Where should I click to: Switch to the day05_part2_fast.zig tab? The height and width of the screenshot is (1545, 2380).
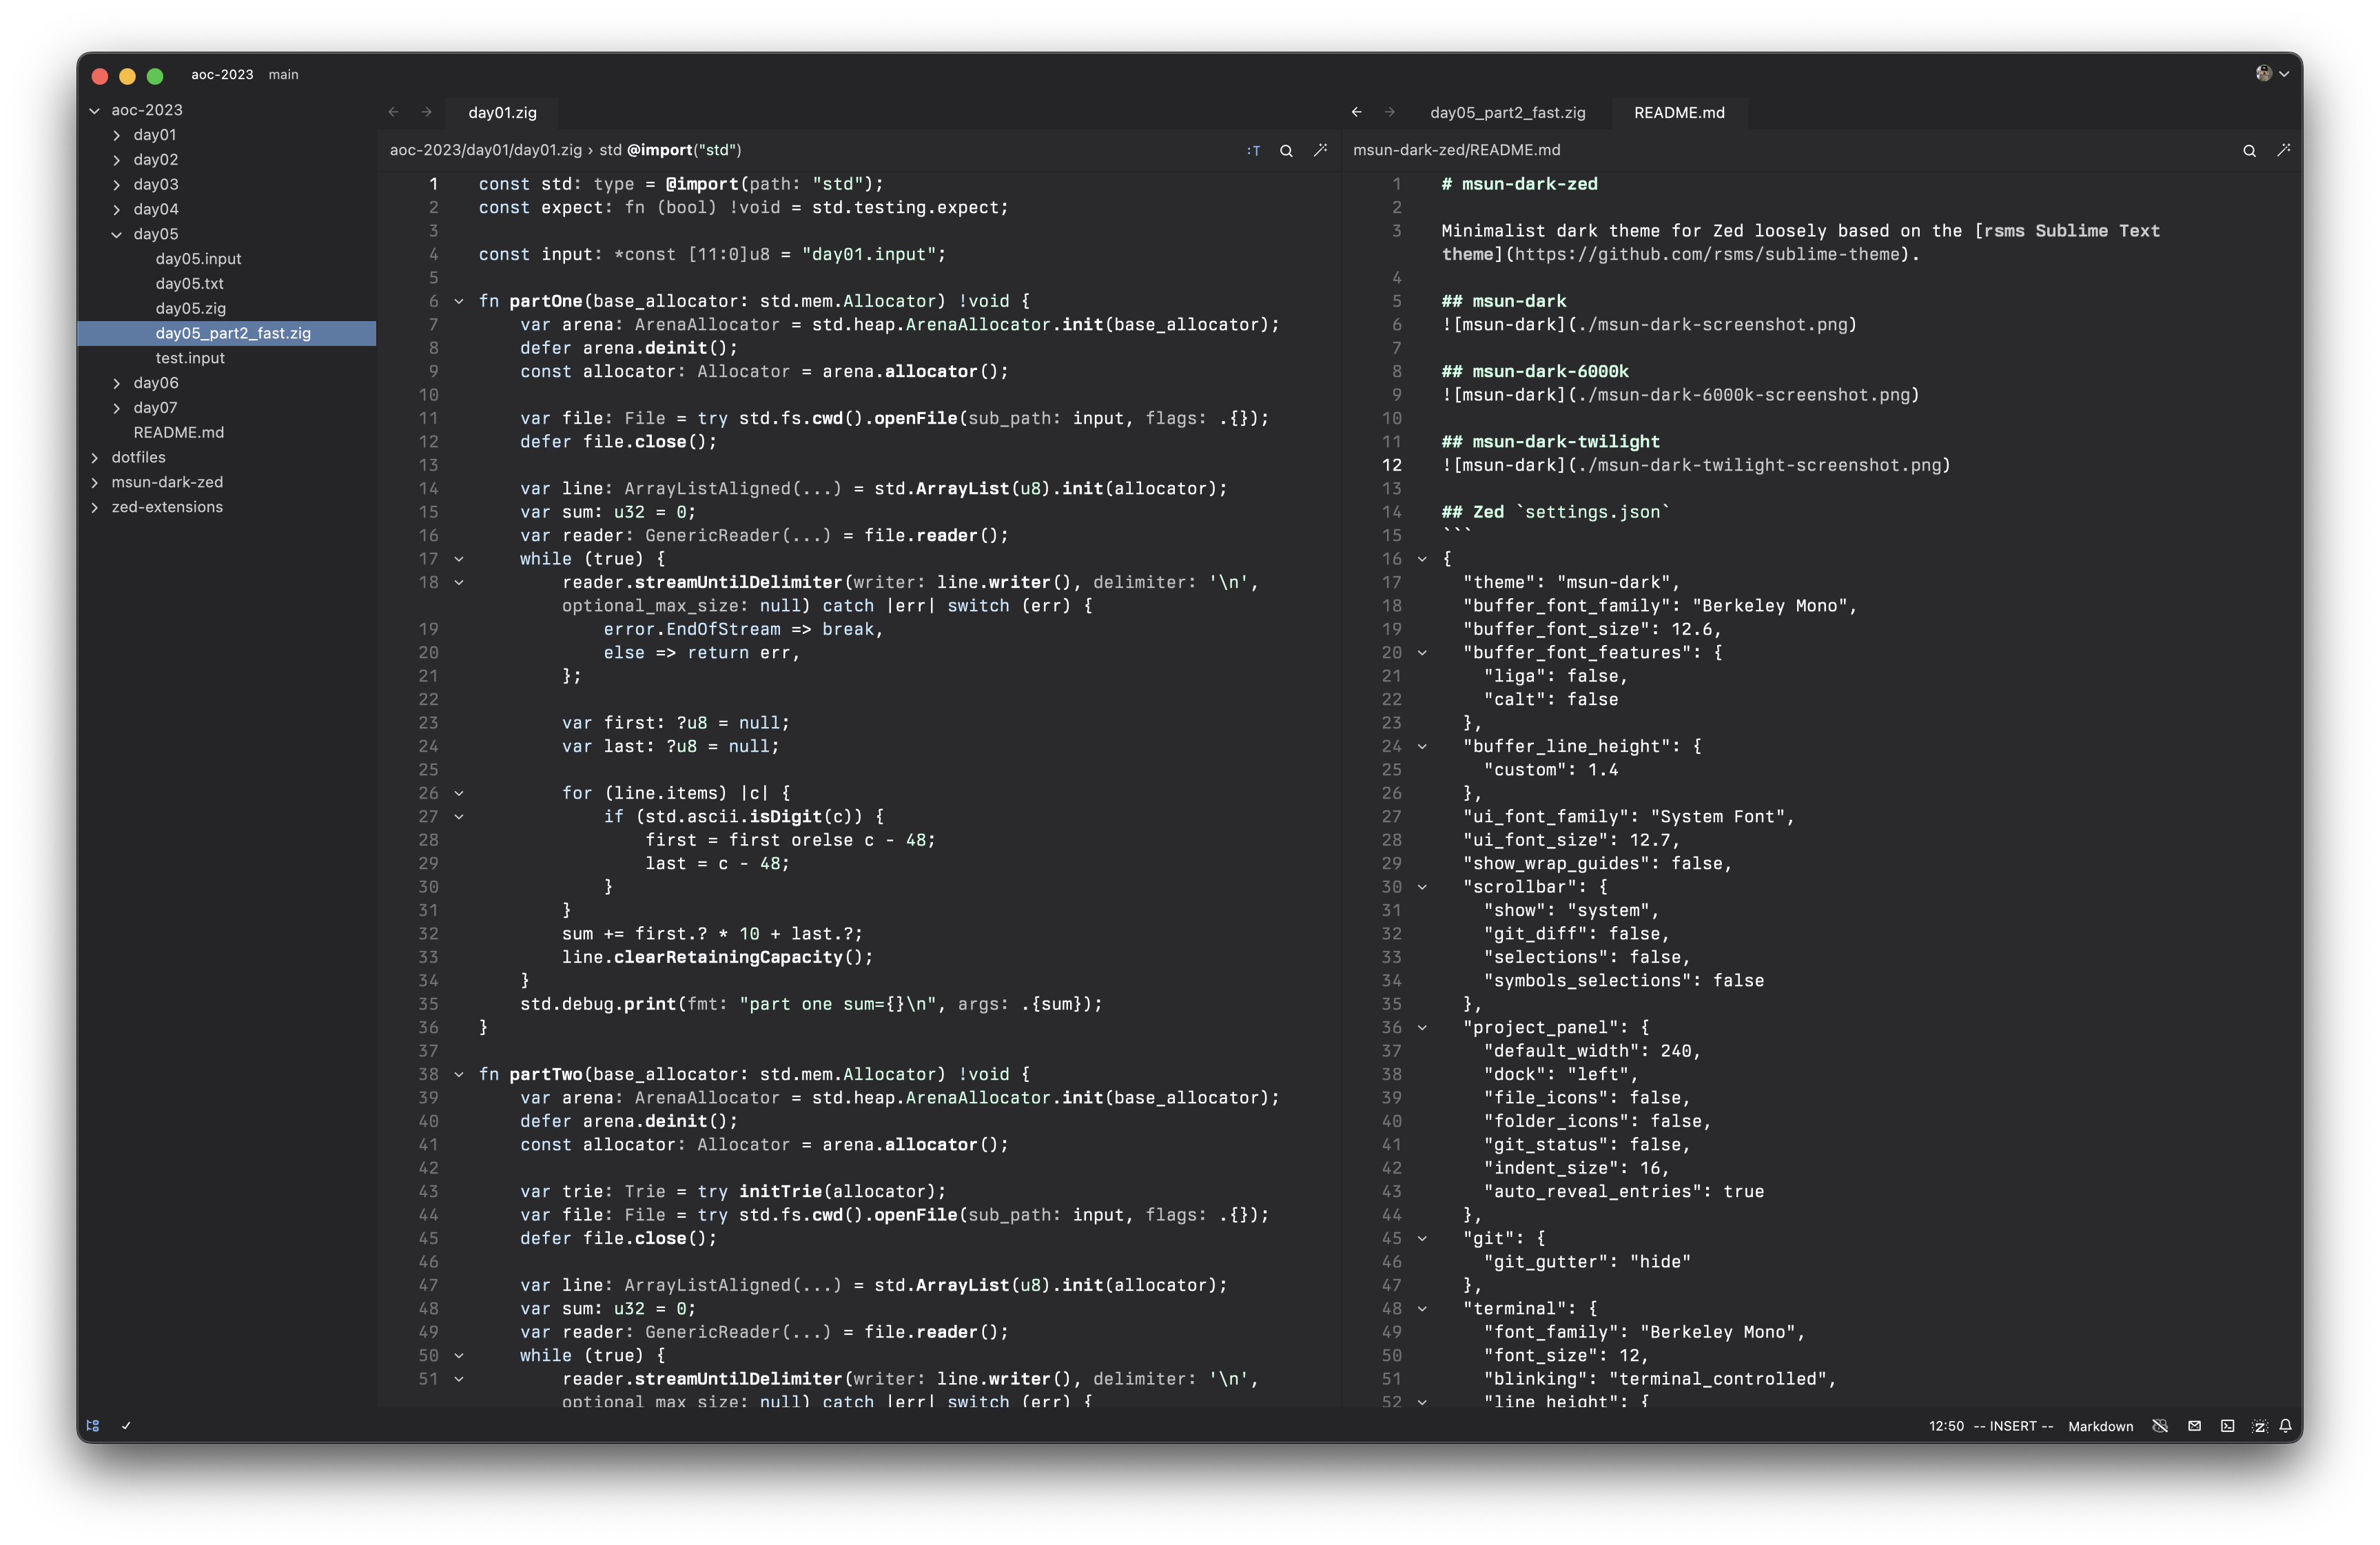tap(1507, 113)
